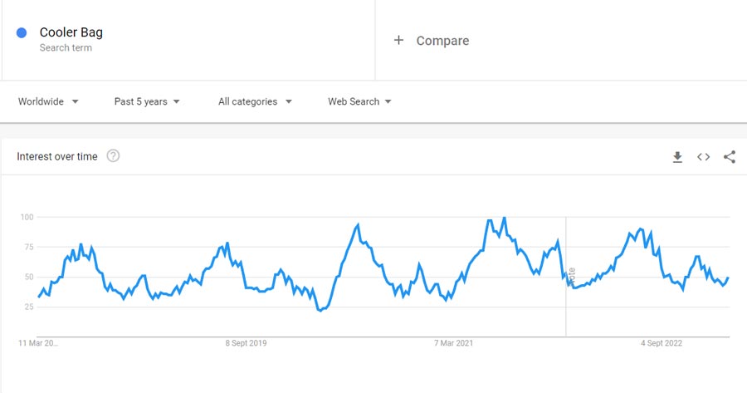Download the Interest over time data
The height and width of the screenshot is (393, 747).
(x=677, y=157)
